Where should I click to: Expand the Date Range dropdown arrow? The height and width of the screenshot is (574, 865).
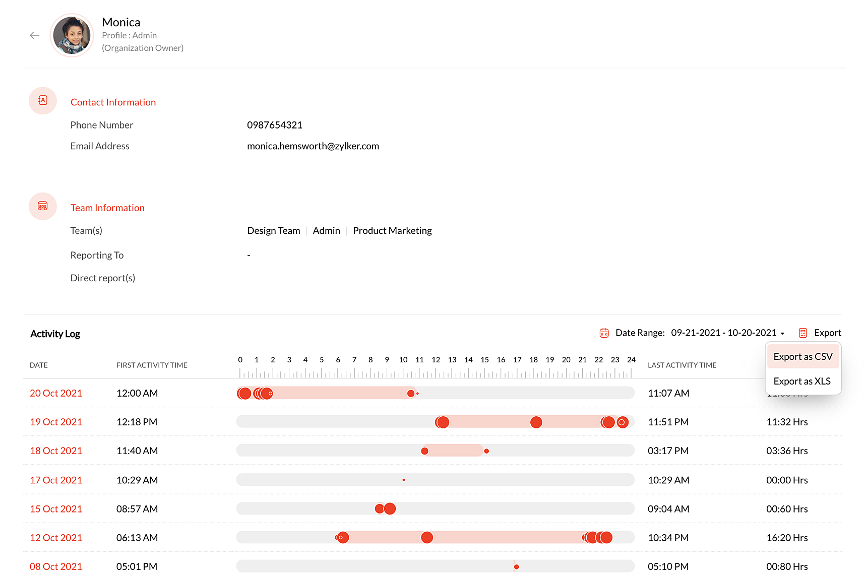point(782,334)
